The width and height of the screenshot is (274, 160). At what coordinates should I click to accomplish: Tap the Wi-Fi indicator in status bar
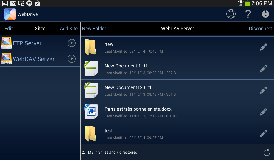coord(241,3)
